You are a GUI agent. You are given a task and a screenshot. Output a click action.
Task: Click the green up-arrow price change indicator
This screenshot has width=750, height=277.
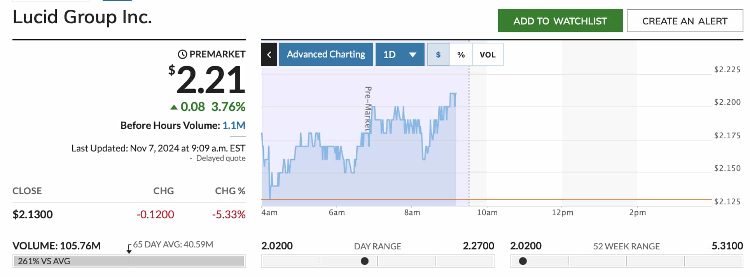(175, 106)
